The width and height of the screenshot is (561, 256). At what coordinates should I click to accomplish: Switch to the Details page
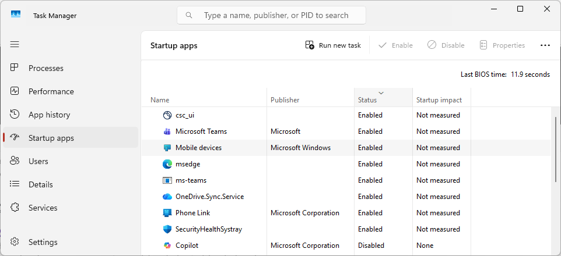tap(71, 184)
